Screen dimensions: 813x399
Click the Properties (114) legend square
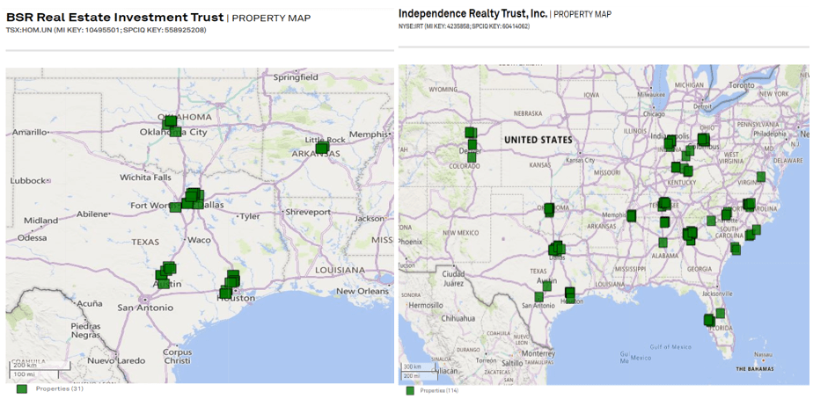click(x=411, y=390)
